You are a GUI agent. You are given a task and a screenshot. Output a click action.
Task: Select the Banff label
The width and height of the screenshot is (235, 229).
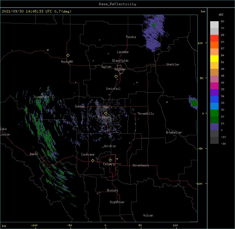click(34, 154)
